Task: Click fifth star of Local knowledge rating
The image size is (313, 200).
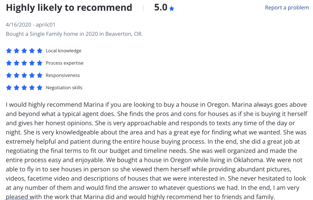Action: pyautogui.click(x=40, y=51)
